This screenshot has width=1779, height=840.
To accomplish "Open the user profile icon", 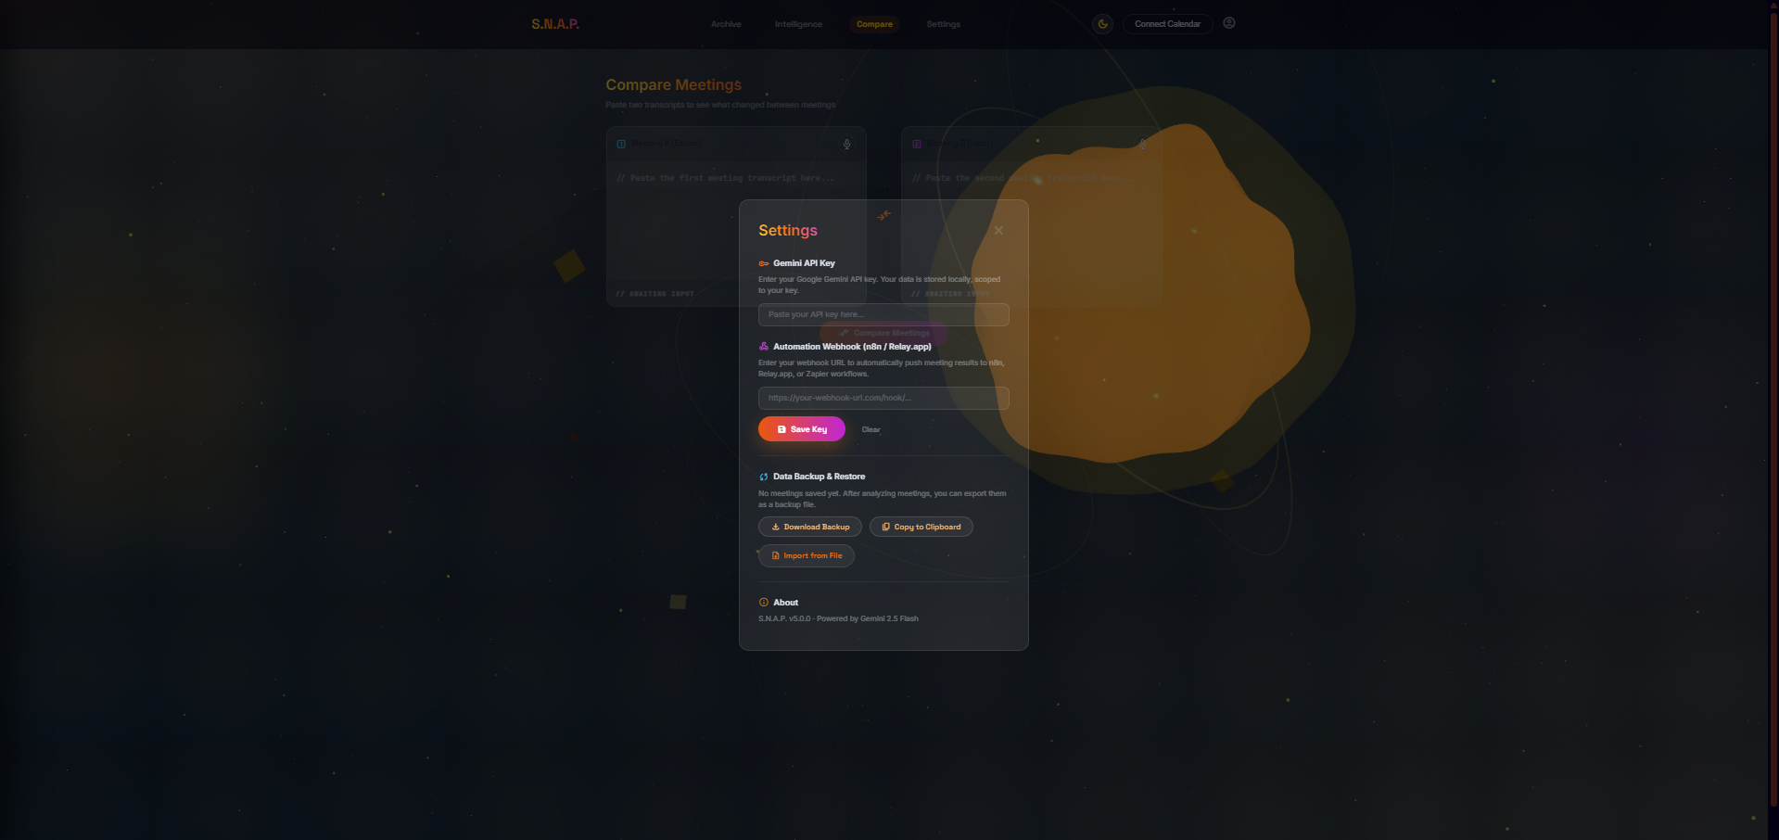I will click(x=1229, y=23).
